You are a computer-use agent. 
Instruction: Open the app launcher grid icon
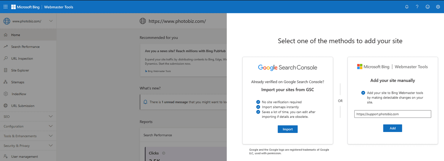[x=6, y=7]
